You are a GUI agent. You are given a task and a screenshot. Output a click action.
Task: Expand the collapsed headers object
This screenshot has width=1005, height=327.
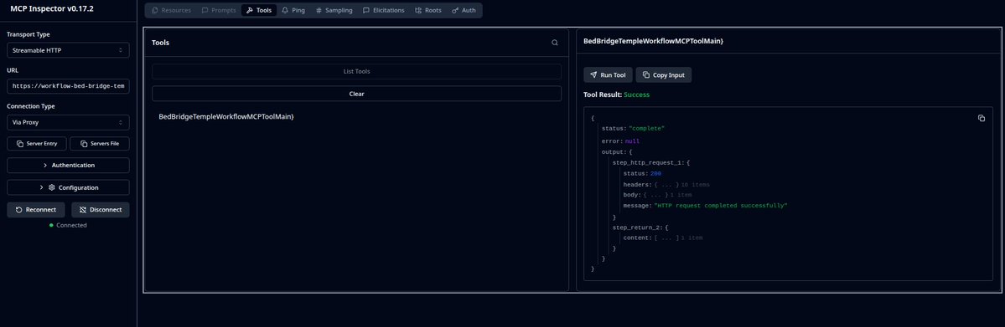tap(666, 184)
